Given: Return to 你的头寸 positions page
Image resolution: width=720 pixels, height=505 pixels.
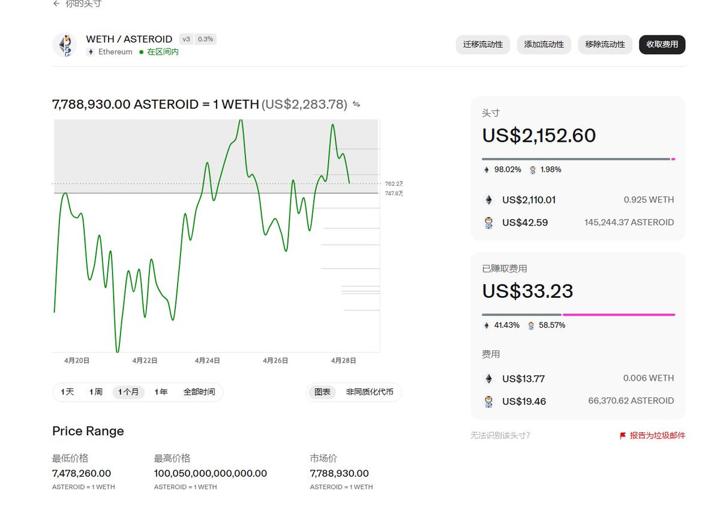Looking at the screenshot, I should (x=83, y=4).
